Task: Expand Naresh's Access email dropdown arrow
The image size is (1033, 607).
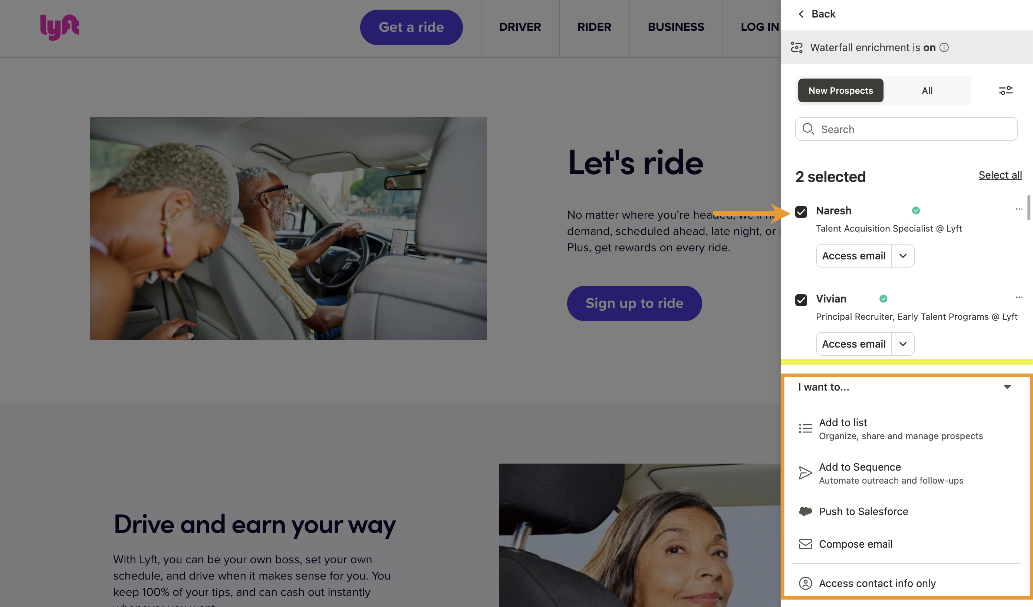Action: pyautogui.click(x=903, y=256)
